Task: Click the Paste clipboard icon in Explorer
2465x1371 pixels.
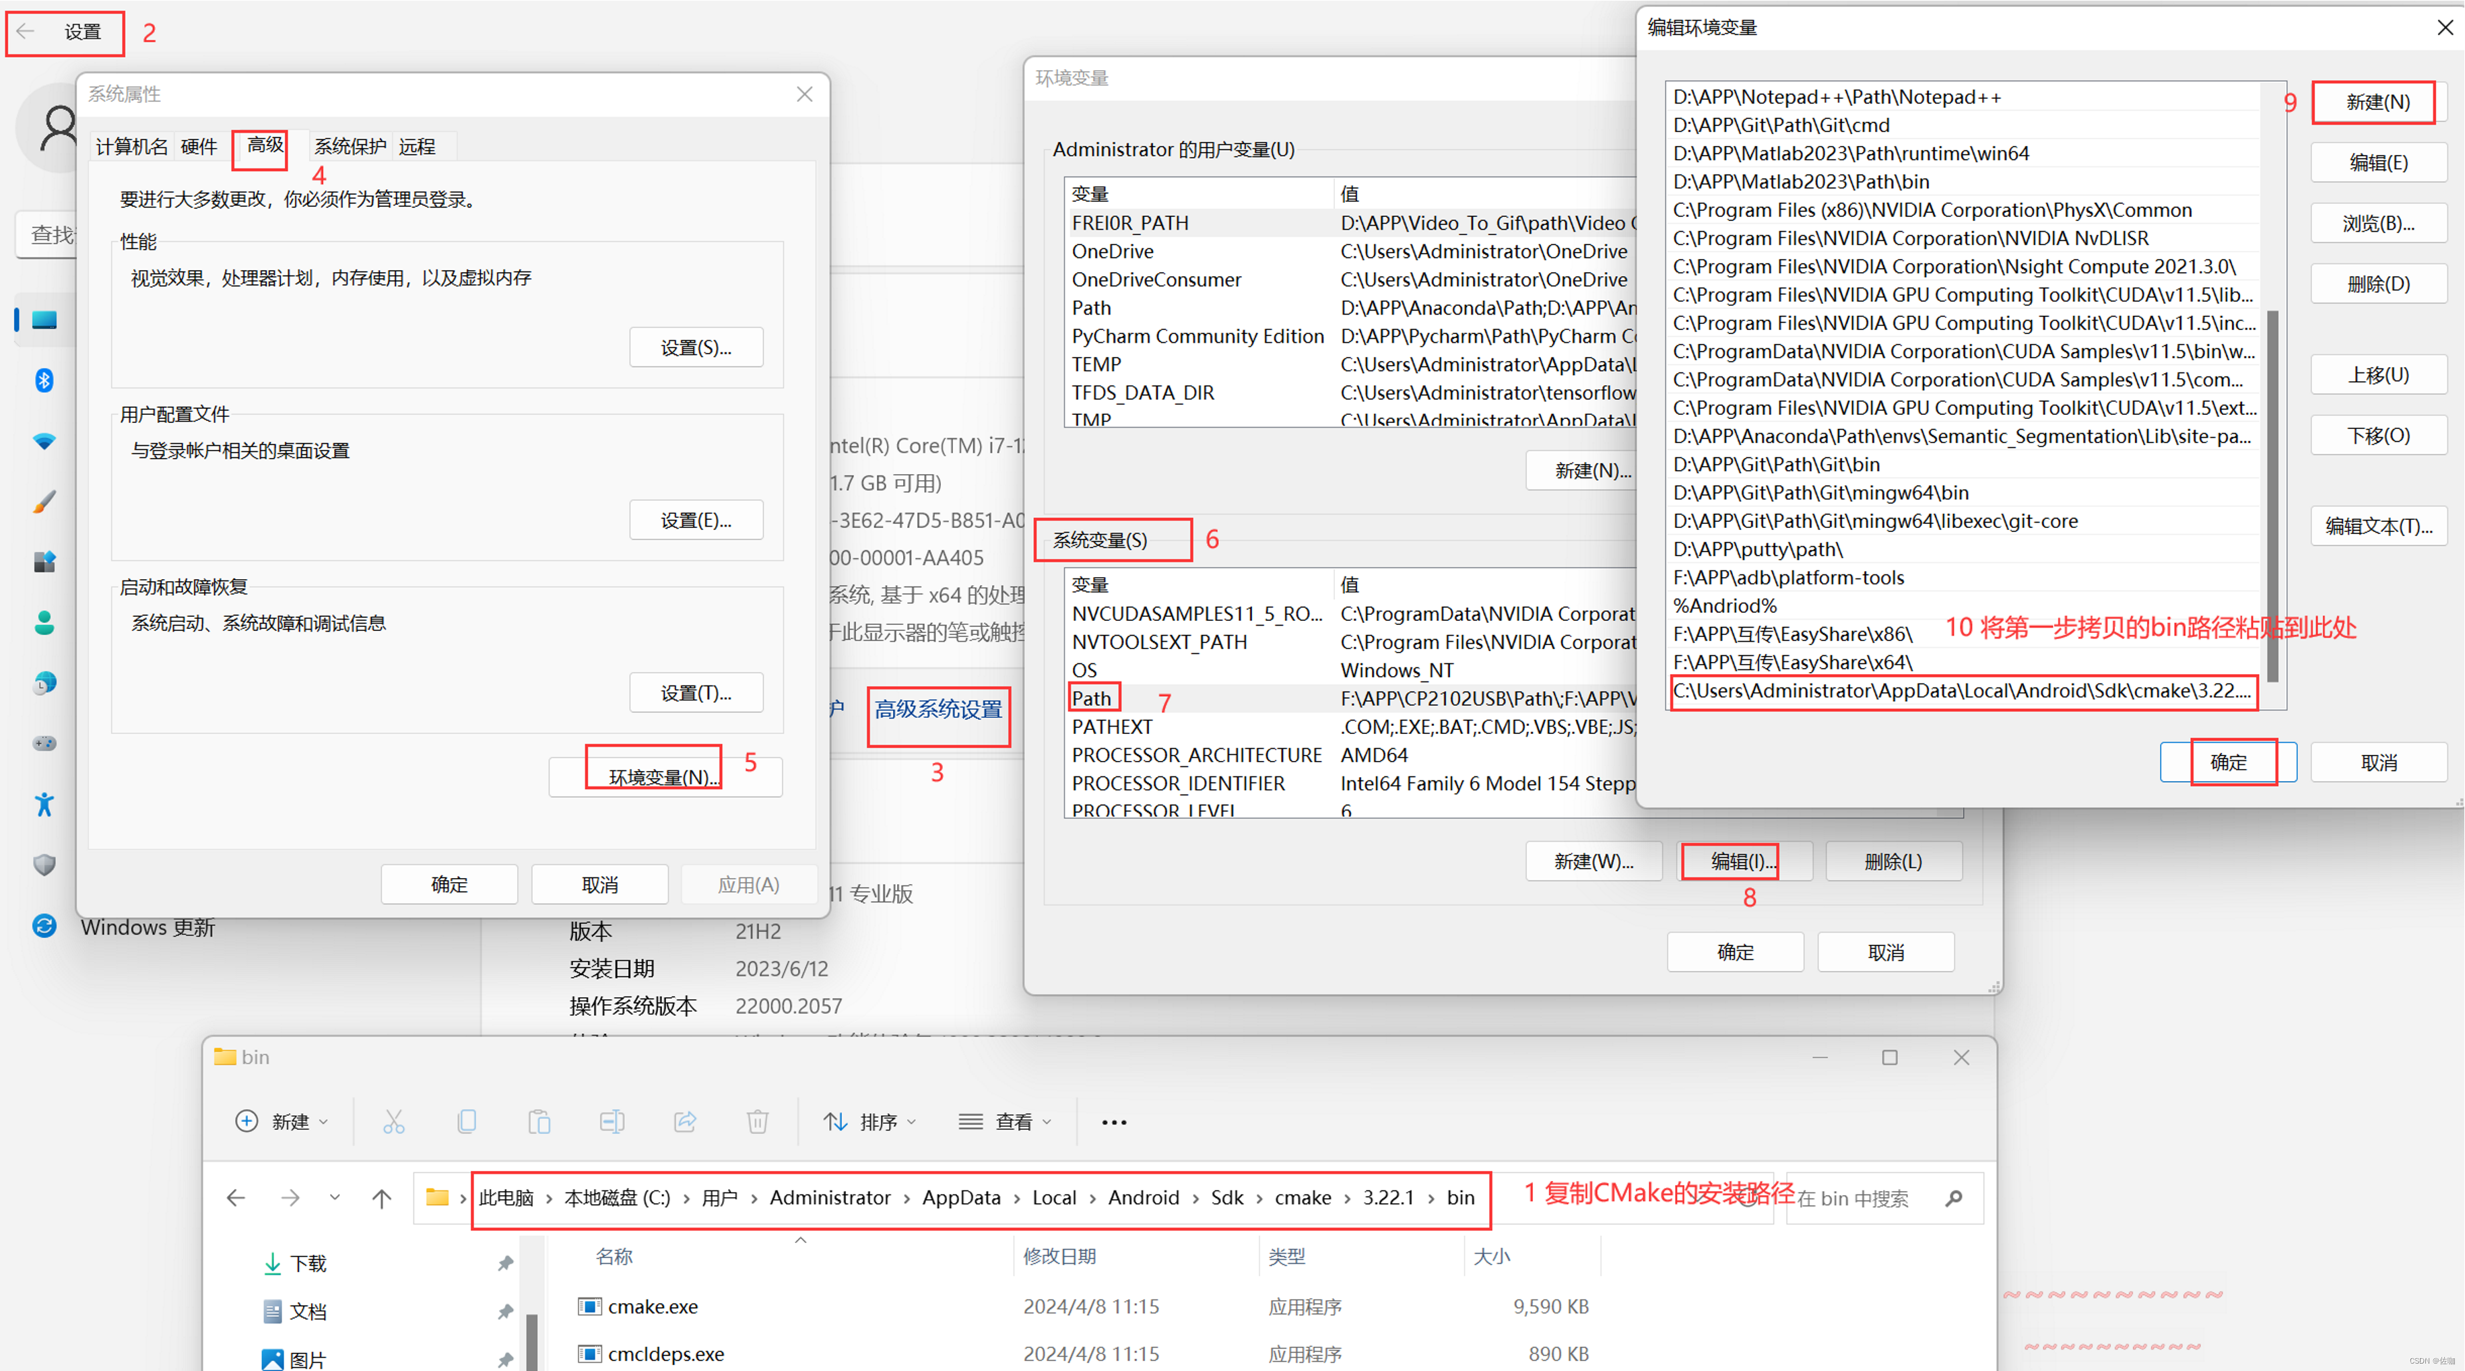Action: pyautogui.click(x=539, y=1121)
